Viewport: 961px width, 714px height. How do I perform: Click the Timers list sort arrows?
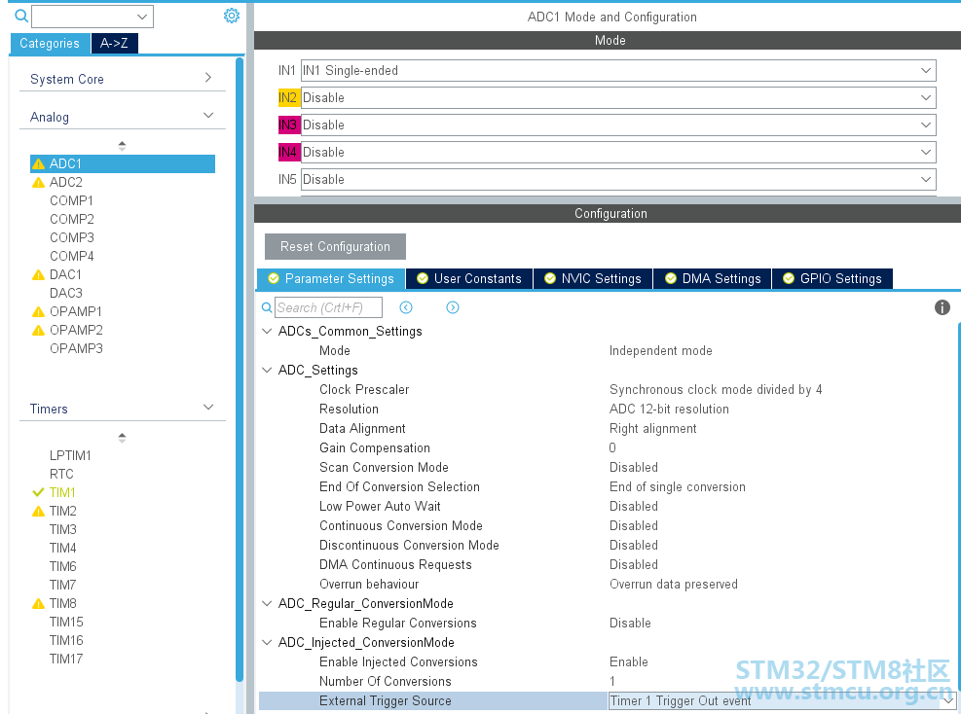point(122,438)
